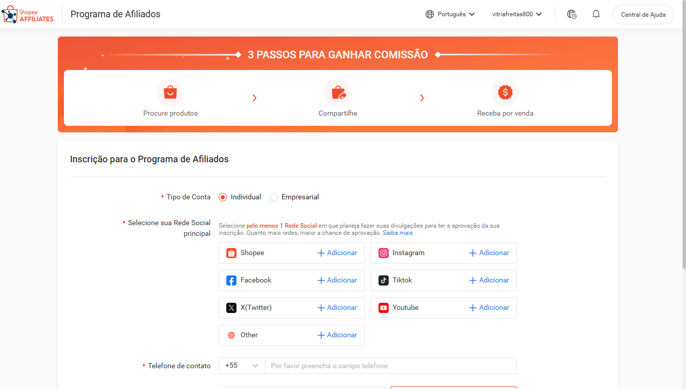
Task: Click the Facebook icon
Action: pyautogui.click(x=231, y=280)
